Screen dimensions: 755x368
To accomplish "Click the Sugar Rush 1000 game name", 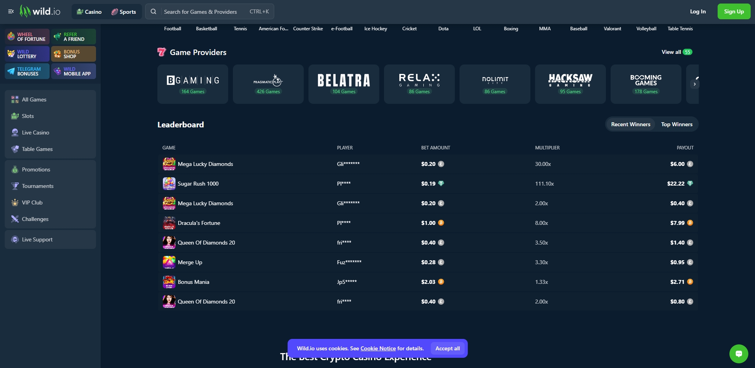I will pos(198,184).
